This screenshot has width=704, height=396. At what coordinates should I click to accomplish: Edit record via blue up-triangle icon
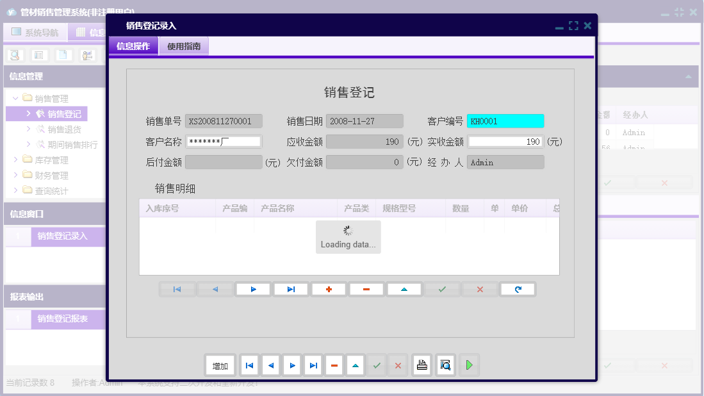pos(403,289)
